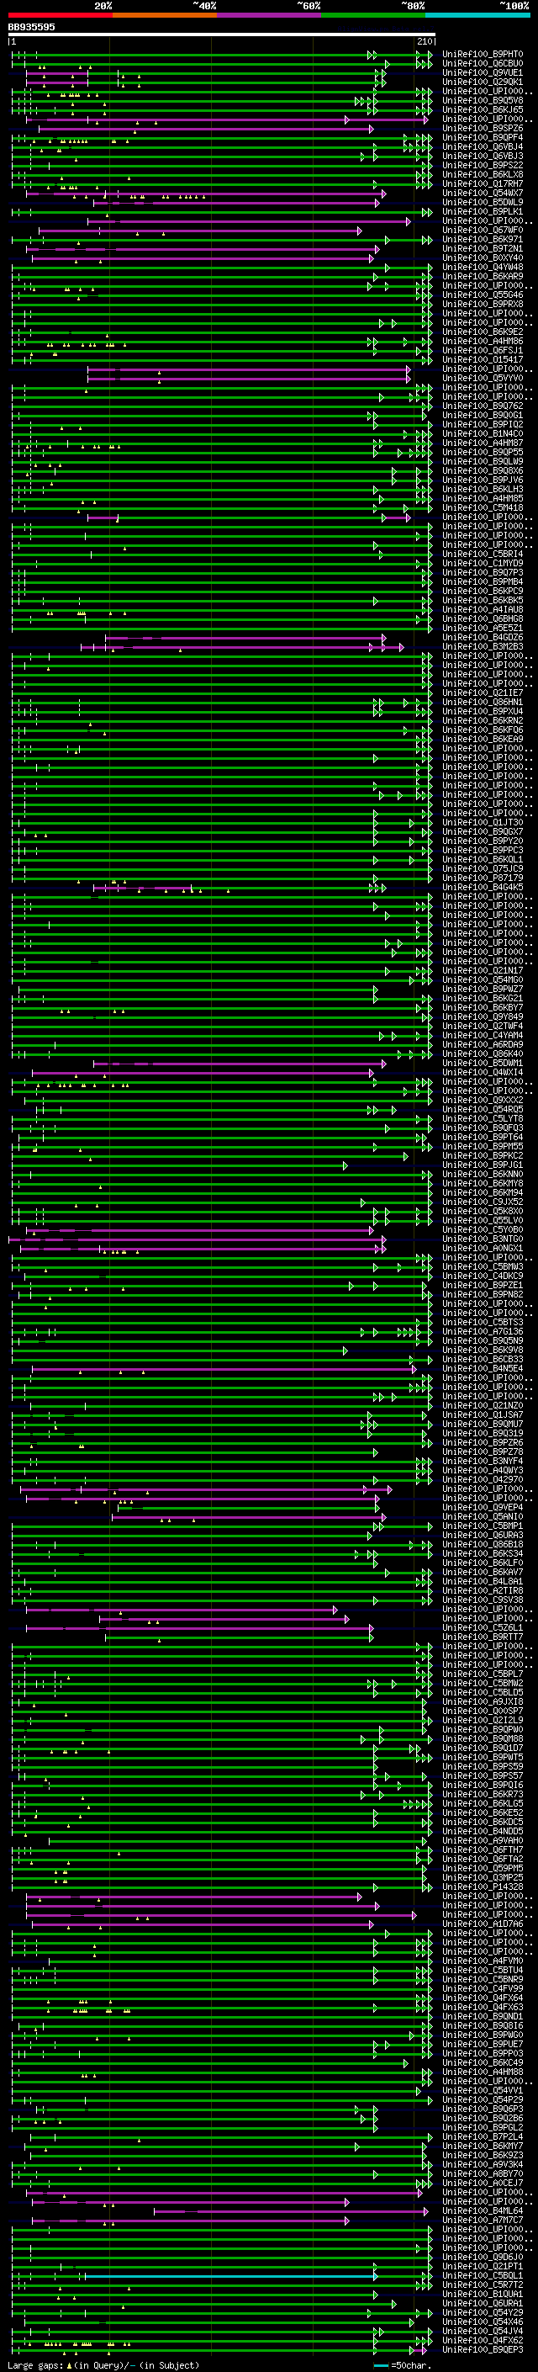Select the UniRef100_B9QPF4 label

[x=483, y=137]
